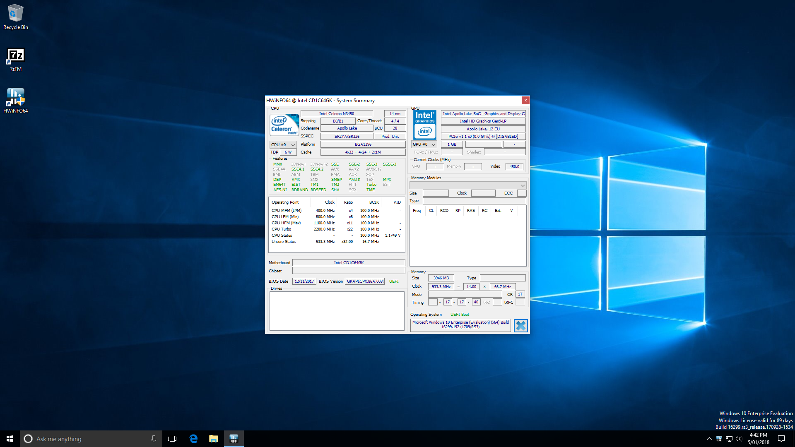Select the CPU MFM (LPM) operating point row

[x=337, y=211]
